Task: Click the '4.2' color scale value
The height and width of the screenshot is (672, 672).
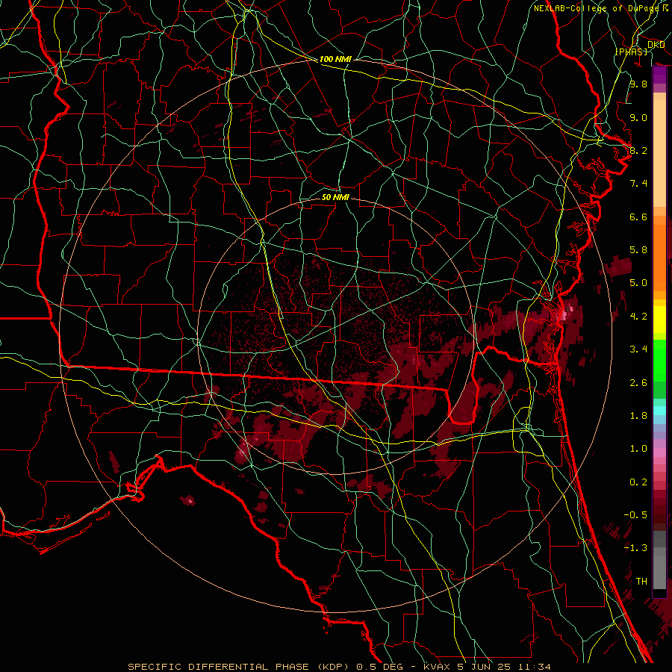Action: tap(638, 317)
